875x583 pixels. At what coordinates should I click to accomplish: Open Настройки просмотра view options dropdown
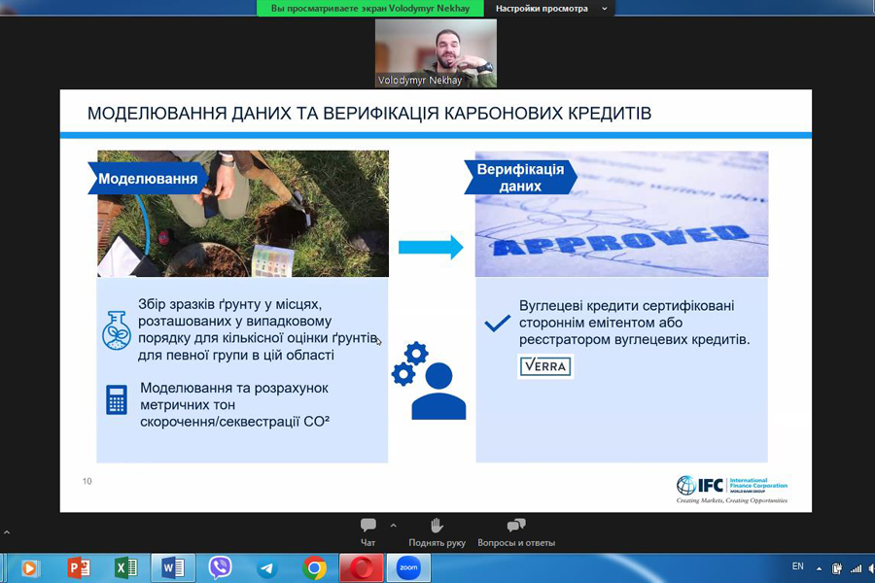550,9
